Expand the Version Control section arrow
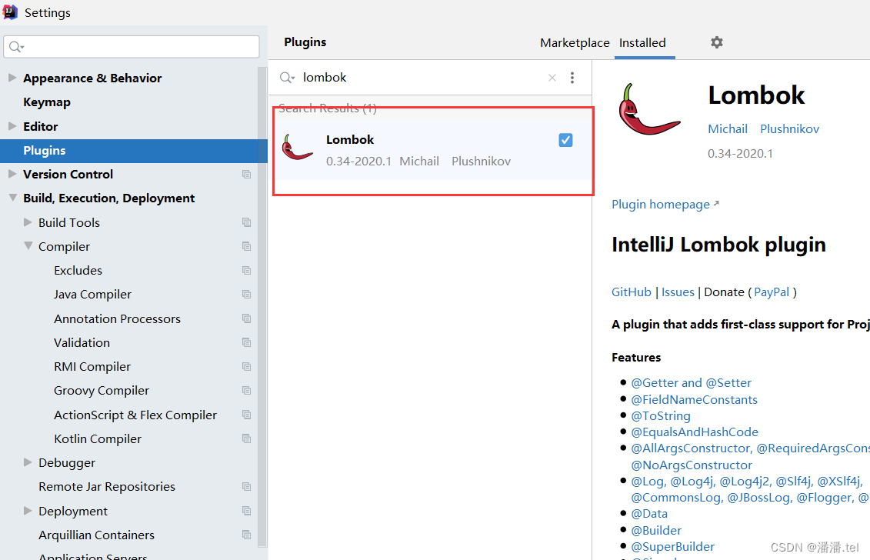This screenshot has width=870, height=560. point(12,175)
